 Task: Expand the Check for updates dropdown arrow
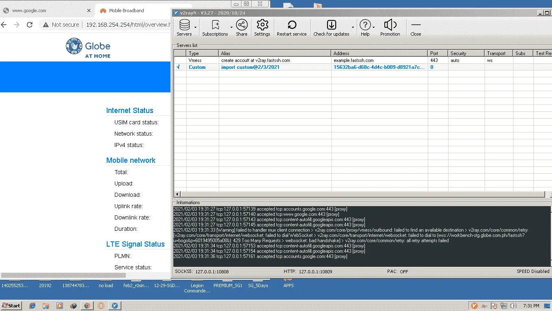point(353,28)
